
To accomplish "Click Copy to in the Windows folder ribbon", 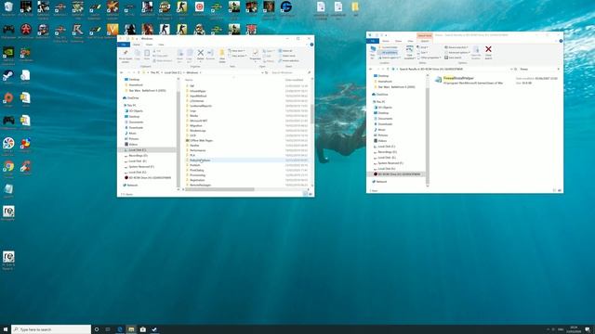I will [189, 56].
